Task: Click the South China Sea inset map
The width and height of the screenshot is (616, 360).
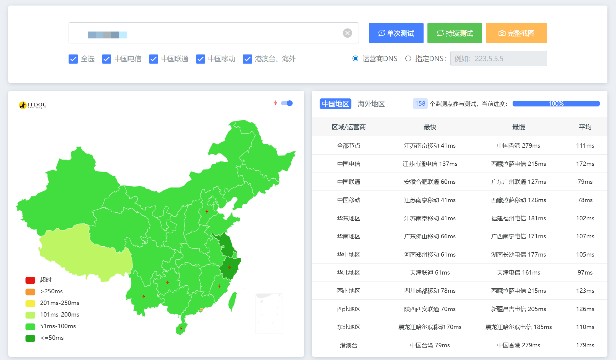Action: pos(269,313)
